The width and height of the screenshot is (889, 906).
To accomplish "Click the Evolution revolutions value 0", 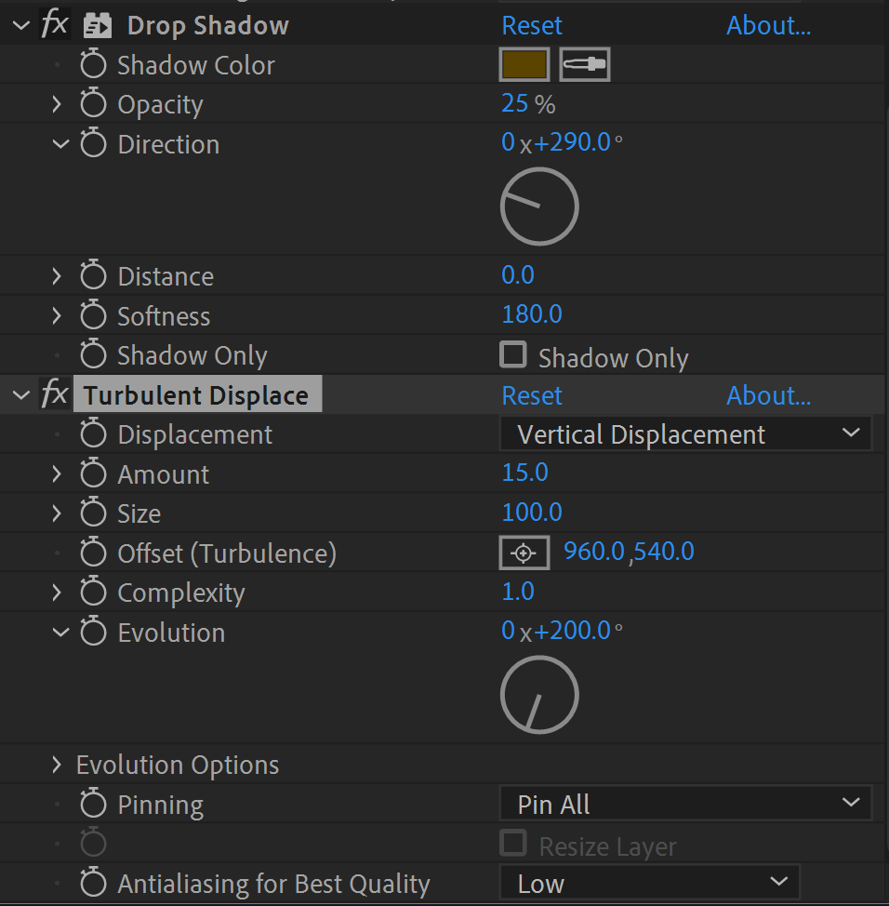I will (x=508, y=631).
